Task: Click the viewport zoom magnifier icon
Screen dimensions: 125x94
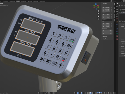Action: tap(98, 11)
